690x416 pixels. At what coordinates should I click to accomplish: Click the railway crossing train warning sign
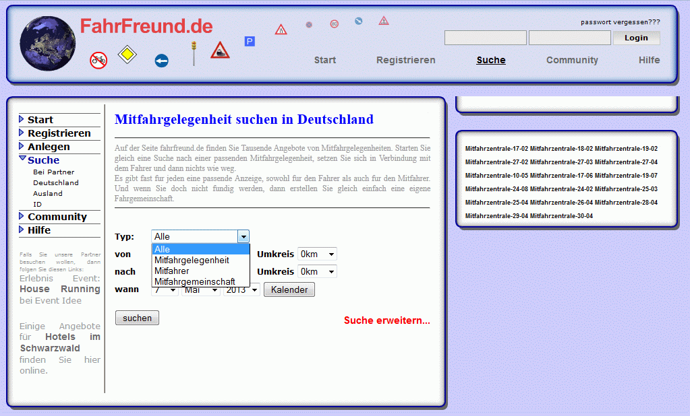tap(220, 50)
